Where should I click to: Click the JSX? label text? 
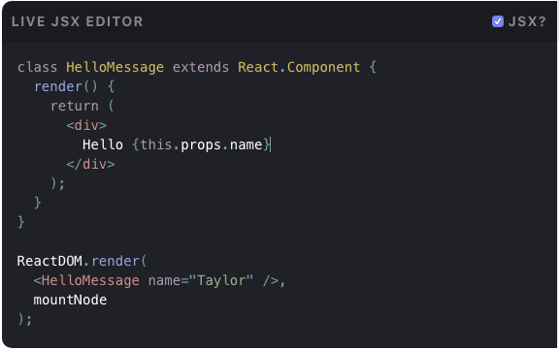click(x=527, y=21)
